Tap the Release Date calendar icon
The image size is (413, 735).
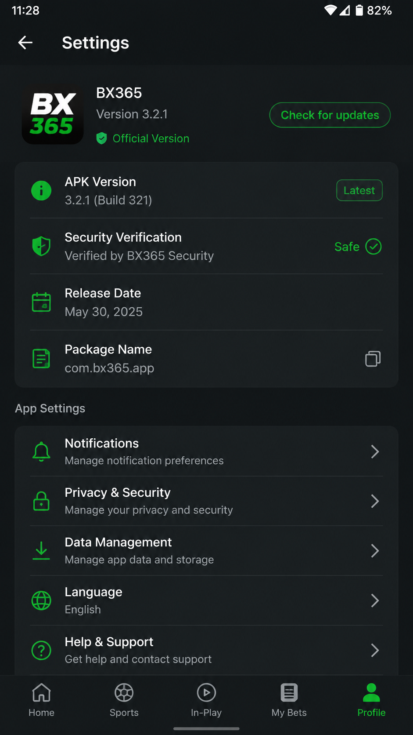coord(41,302)
